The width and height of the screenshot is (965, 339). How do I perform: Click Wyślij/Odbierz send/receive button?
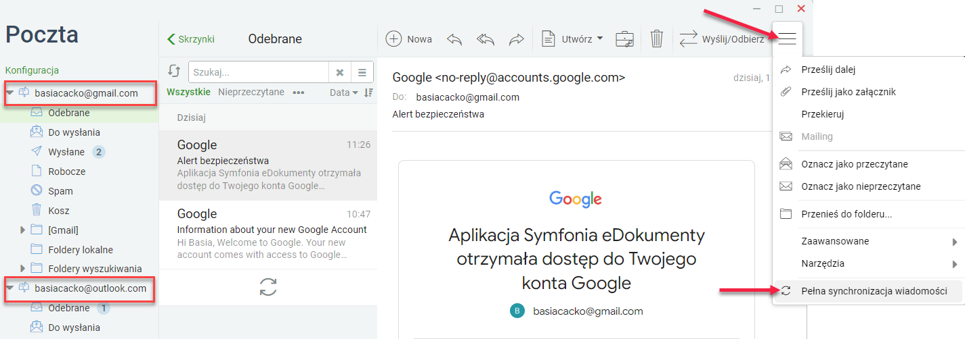coord(722,39)
